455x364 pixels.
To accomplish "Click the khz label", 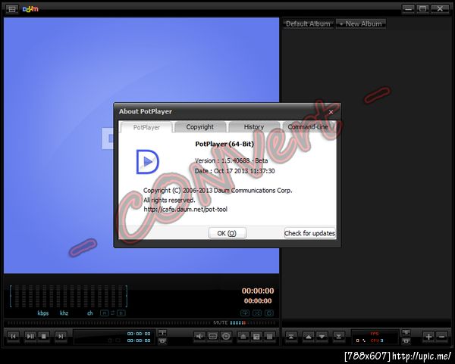I will 64,313.
